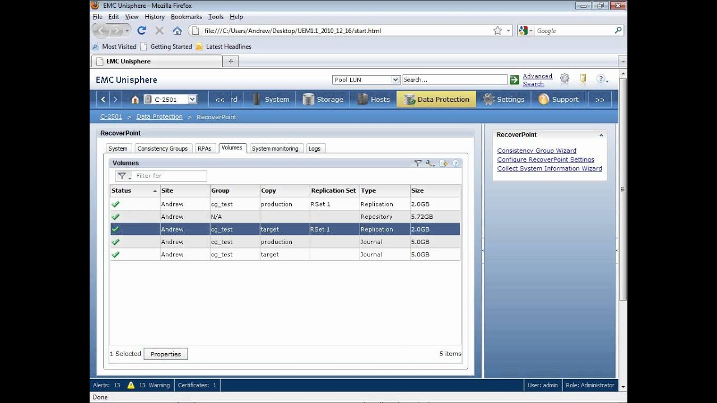This screenshot has height=403, width=717.
Task: Click the Volumes export icon
Action: click(x=444, y=163)
